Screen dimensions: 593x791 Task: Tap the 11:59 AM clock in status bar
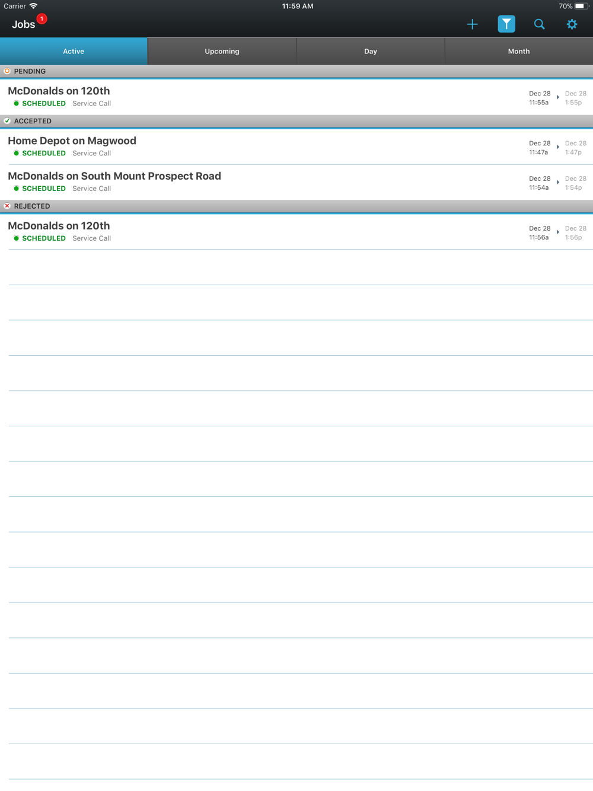click(298, 7)
